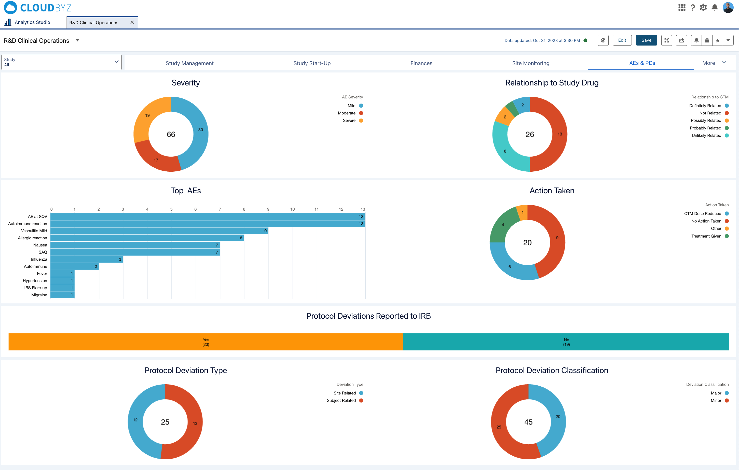739x470 pixels.
Task: Toggle Moderate in AE Severity legend
Action: (350, 113)
